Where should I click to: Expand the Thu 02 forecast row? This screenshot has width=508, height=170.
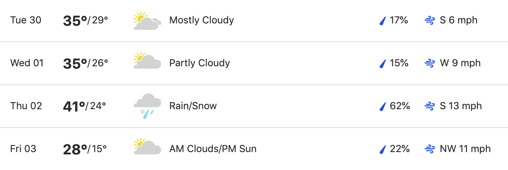254,106
